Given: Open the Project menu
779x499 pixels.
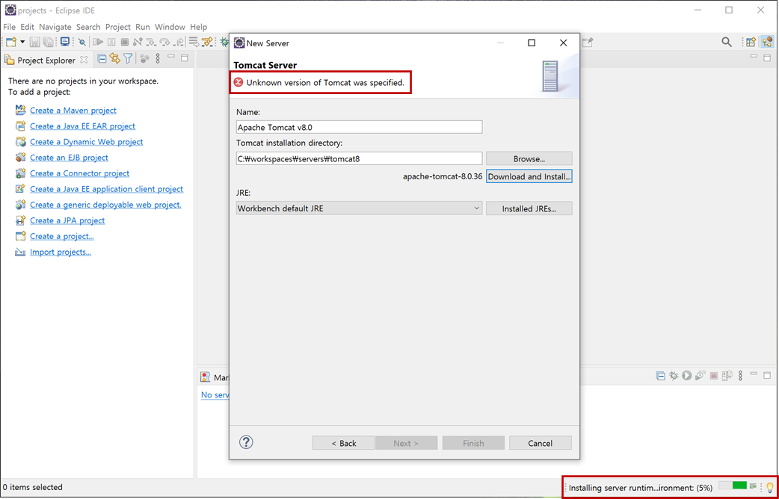Looking at the screenshot, I should (x=118, y=27).
